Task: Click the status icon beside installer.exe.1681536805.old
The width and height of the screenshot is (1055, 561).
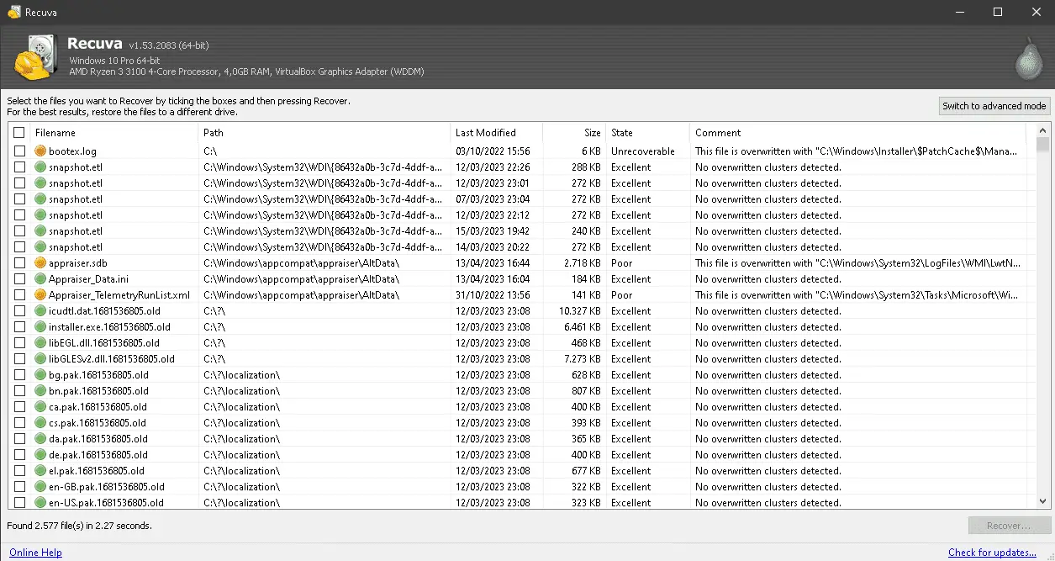Action: point(40,327)
